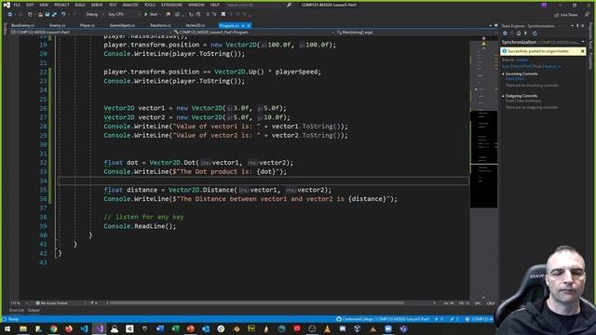Click the Save toolbar icon

(x=47, y=15)
